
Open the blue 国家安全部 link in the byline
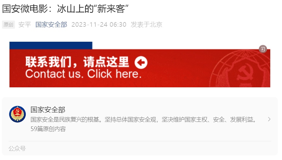point(51,25)
